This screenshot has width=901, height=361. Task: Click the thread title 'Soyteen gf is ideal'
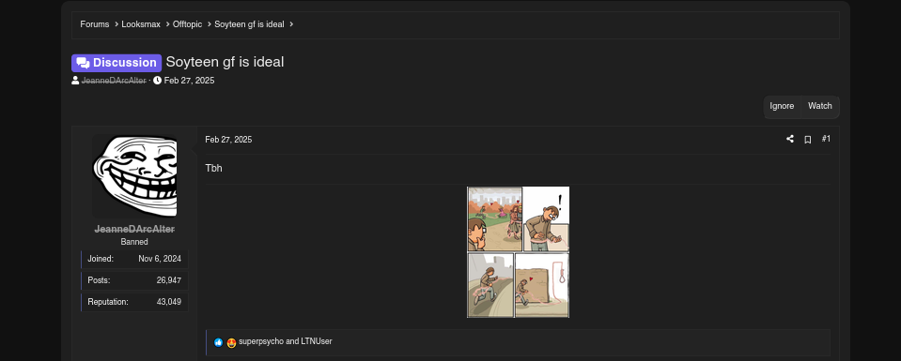(x=225, y=62)
